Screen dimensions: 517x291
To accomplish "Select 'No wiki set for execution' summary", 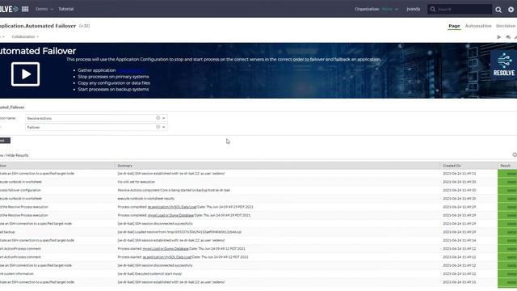I will tap(137, 182).
